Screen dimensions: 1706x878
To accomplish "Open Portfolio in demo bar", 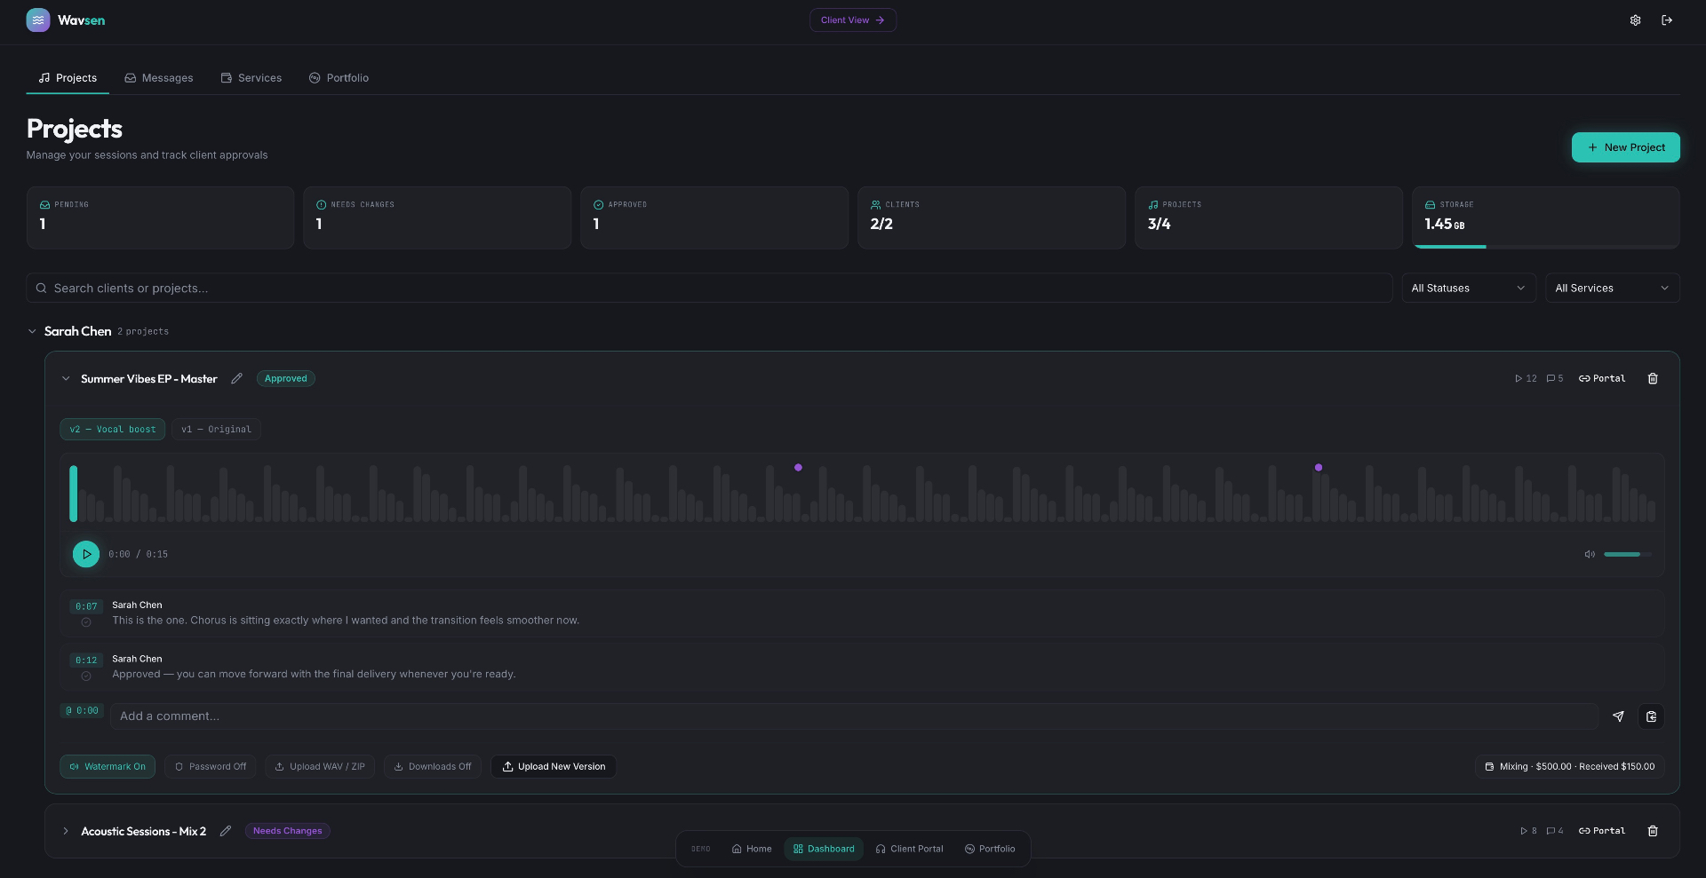I will [x=990, y=849].
